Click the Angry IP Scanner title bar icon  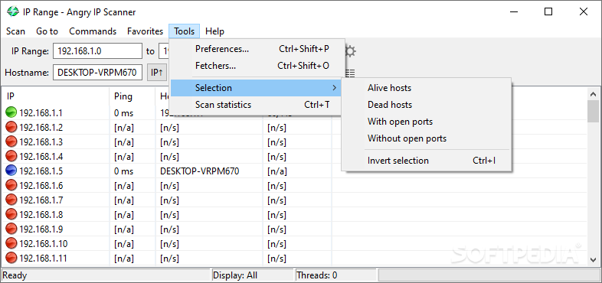(x=13, y=12)
